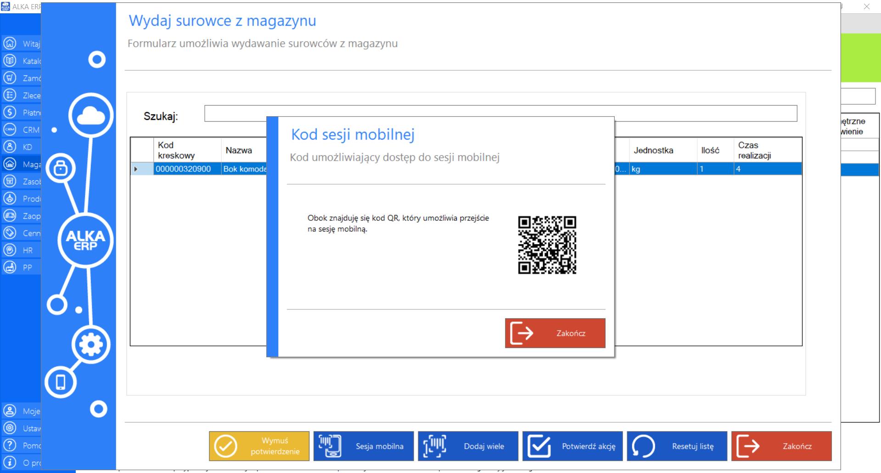Click the quantity cell with value 1

click(715, 169)
